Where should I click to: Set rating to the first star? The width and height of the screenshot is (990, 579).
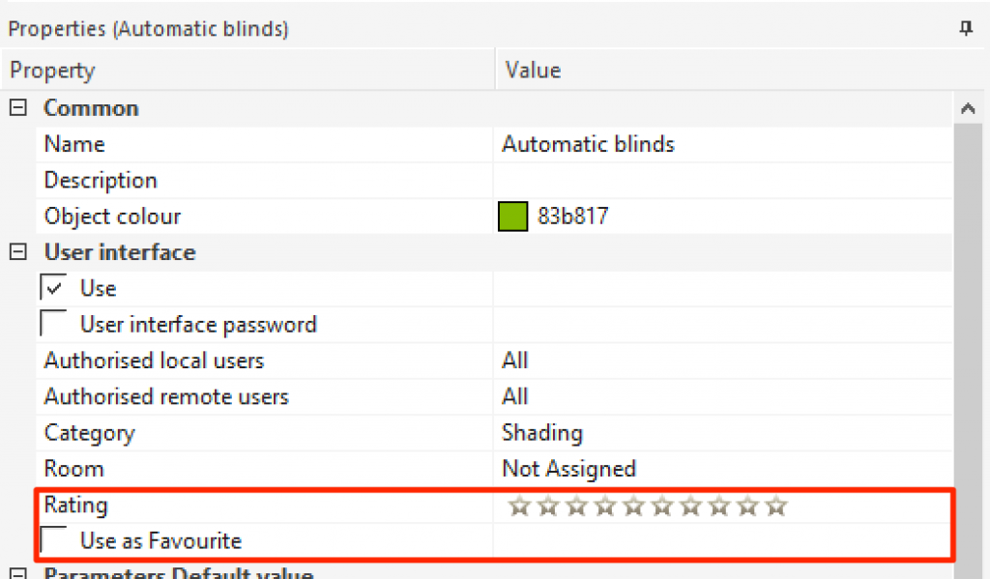519,506
